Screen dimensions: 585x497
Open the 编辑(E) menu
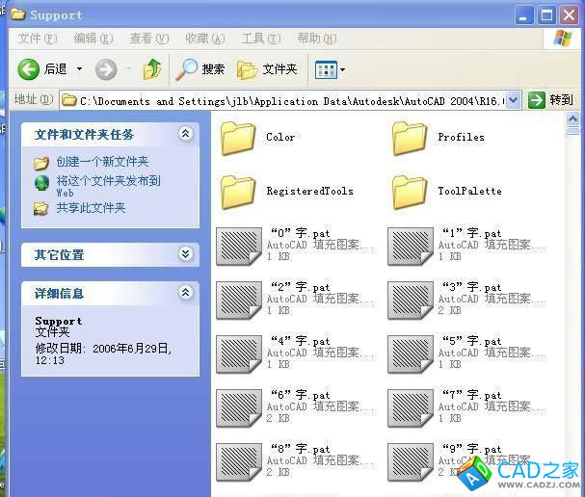[x=93, y=39]
